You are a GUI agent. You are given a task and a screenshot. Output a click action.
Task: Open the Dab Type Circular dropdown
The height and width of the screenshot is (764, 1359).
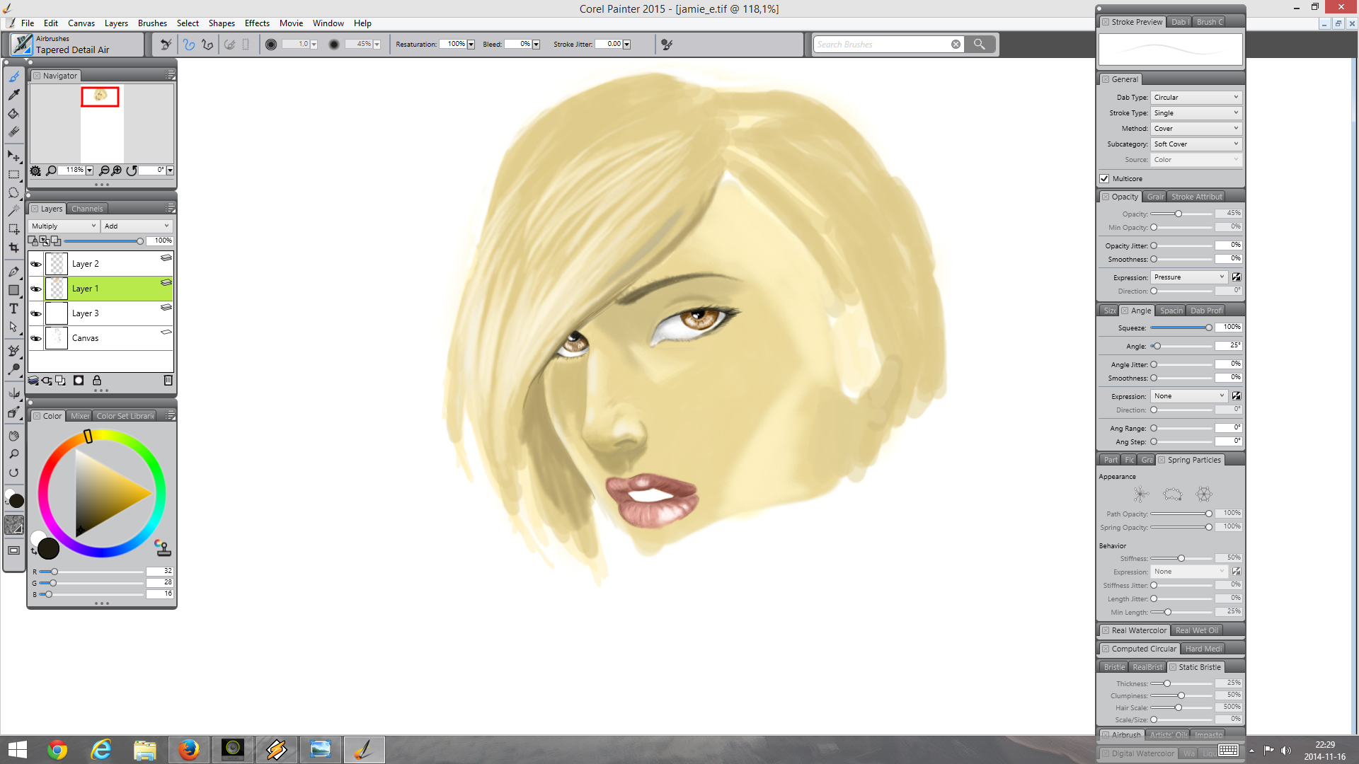click(1195, 98)
